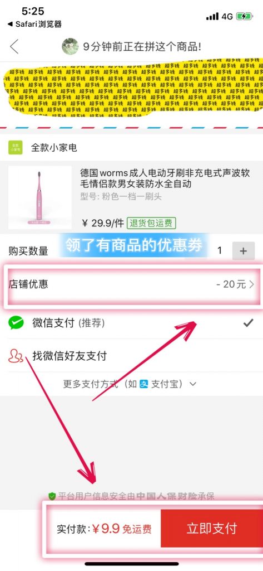Open the 全款小家电 store logo
Screen dimensions: 263x571
[x=15, y=147]
